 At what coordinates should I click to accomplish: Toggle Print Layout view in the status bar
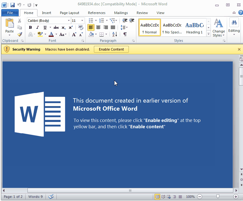(x=157, y=197)
